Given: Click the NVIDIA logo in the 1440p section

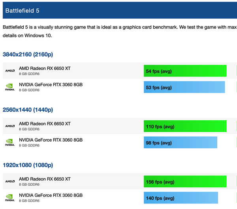Looking at the screenshot, I should point(10,143).
